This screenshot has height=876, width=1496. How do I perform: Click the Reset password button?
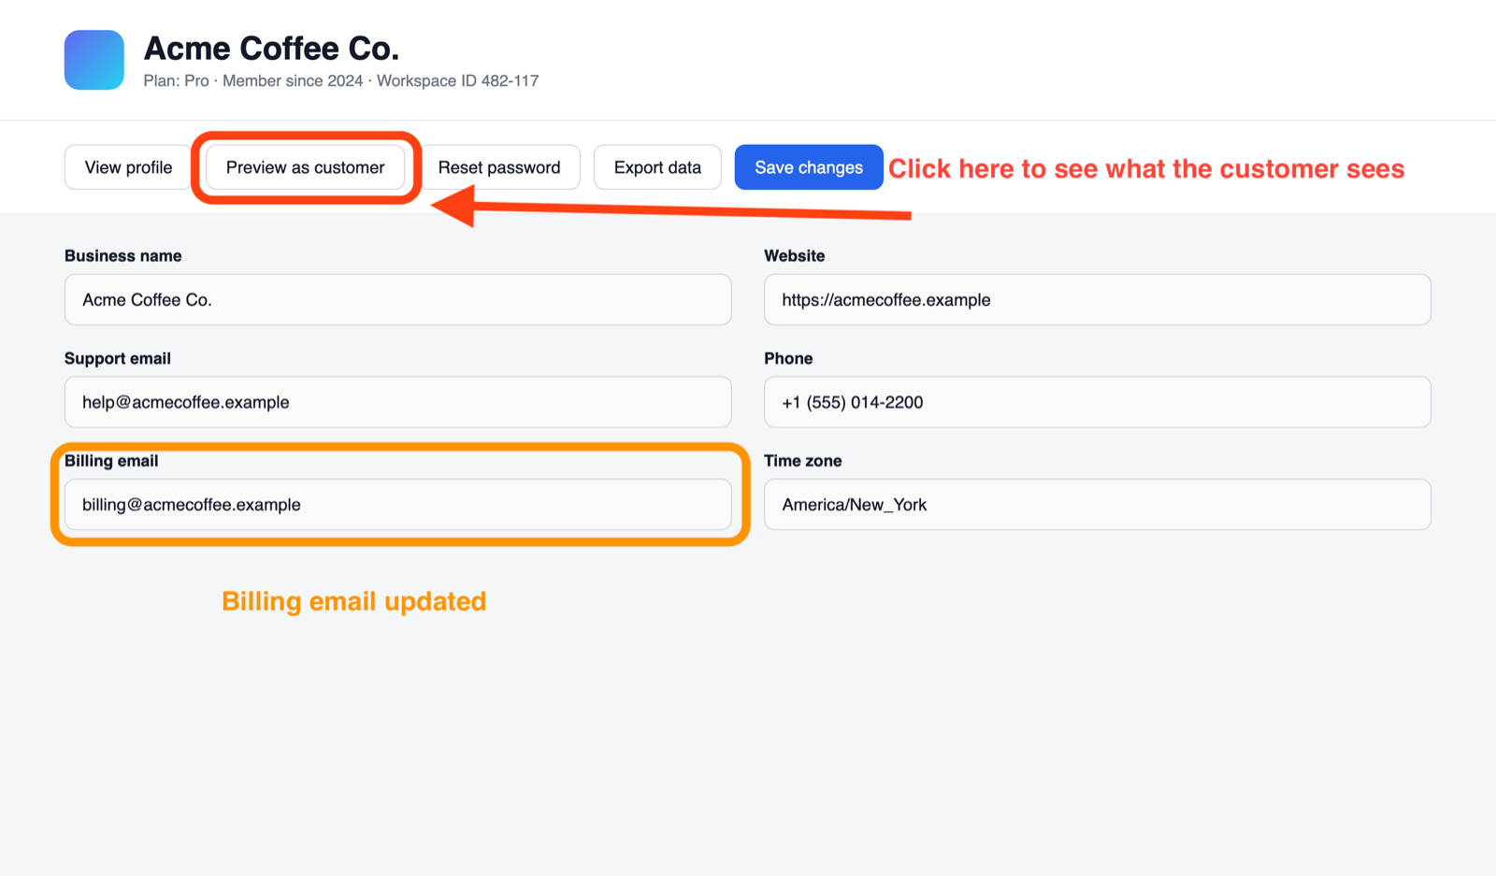499,167
